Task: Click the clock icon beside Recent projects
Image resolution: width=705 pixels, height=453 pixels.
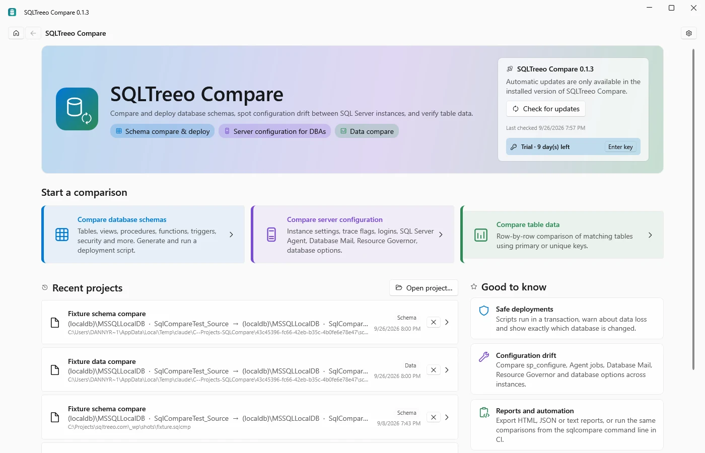Action: click(x=45, y=287)
